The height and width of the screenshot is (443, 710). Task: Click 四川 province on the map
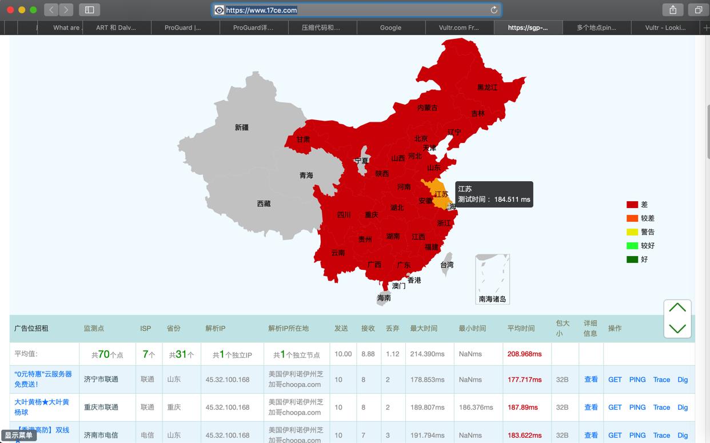344,215
